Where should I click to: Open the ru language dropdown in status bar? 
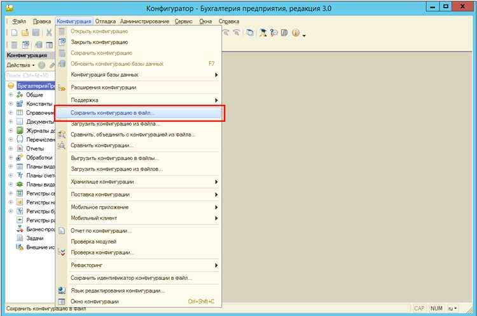(453, 308)
